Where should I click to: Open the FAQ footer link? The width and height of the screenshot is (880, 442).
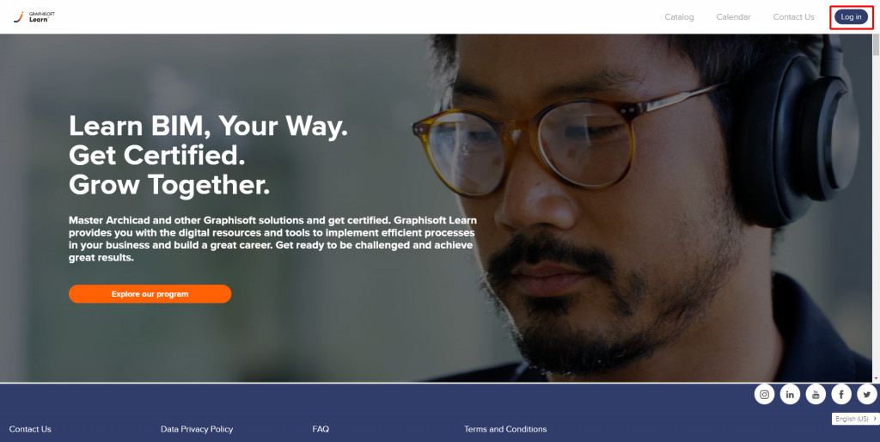point(321,429)
